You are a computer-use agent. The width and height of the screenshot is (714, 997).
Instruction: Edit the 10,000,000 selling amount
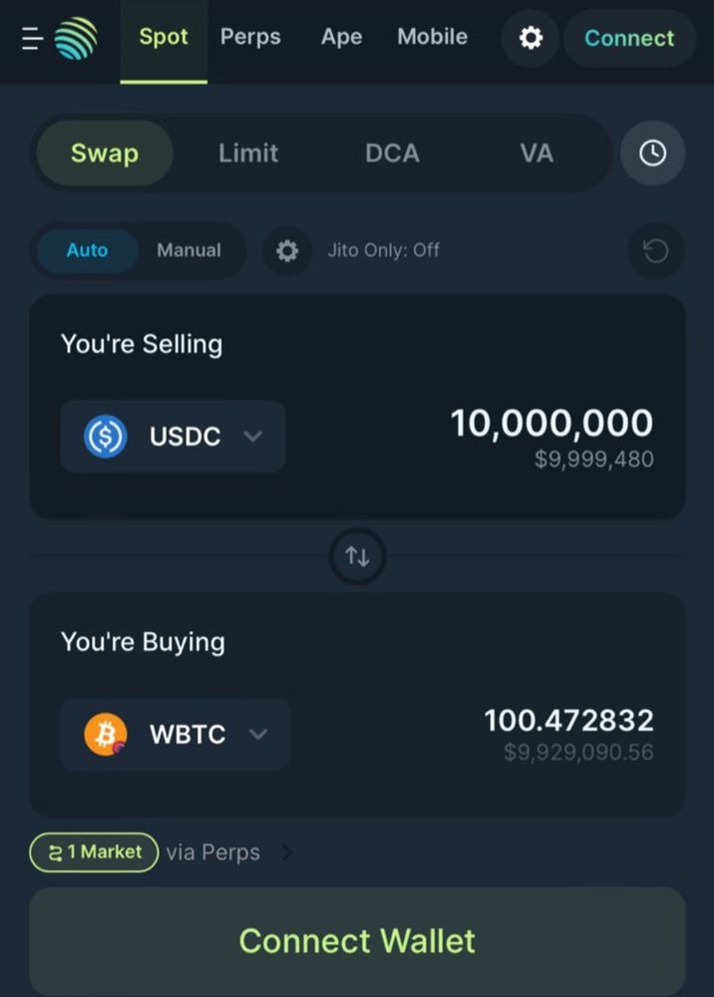coord(551,424)
